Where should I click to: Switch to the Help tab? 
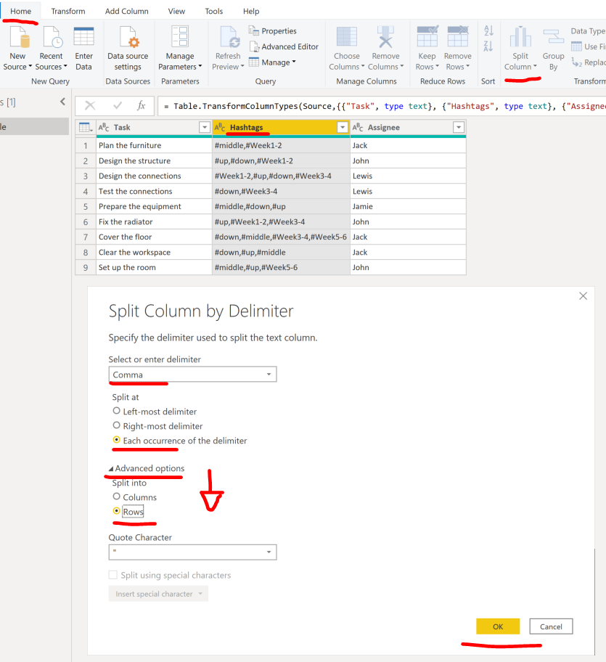pyautogui.click(x=251, y=11)
